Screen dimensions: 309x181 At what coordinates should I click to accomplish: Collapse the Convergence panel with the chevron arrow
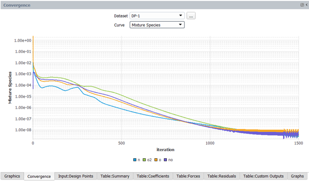point(307,5)
